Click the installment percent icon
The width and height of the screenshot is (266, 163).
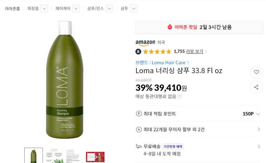[139, 129]
